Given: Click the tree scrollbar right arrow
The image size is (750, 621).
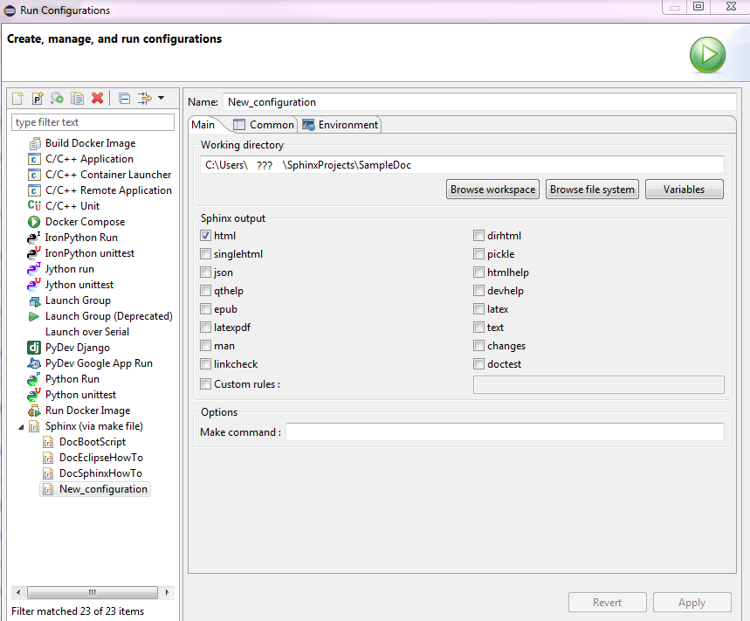Looking at the screenshot, I should (167, 592).
